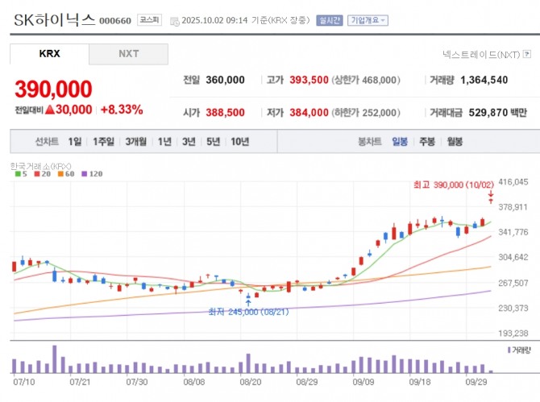This screenshot has height=402, width=540.
Task: Select the 1주일 line chart period
Action: 103,142
